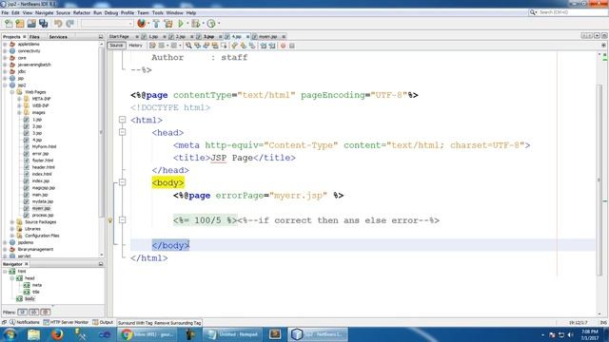Open the Windows Start menu
This screenshot has height=342, width=609.
point(10,334)
